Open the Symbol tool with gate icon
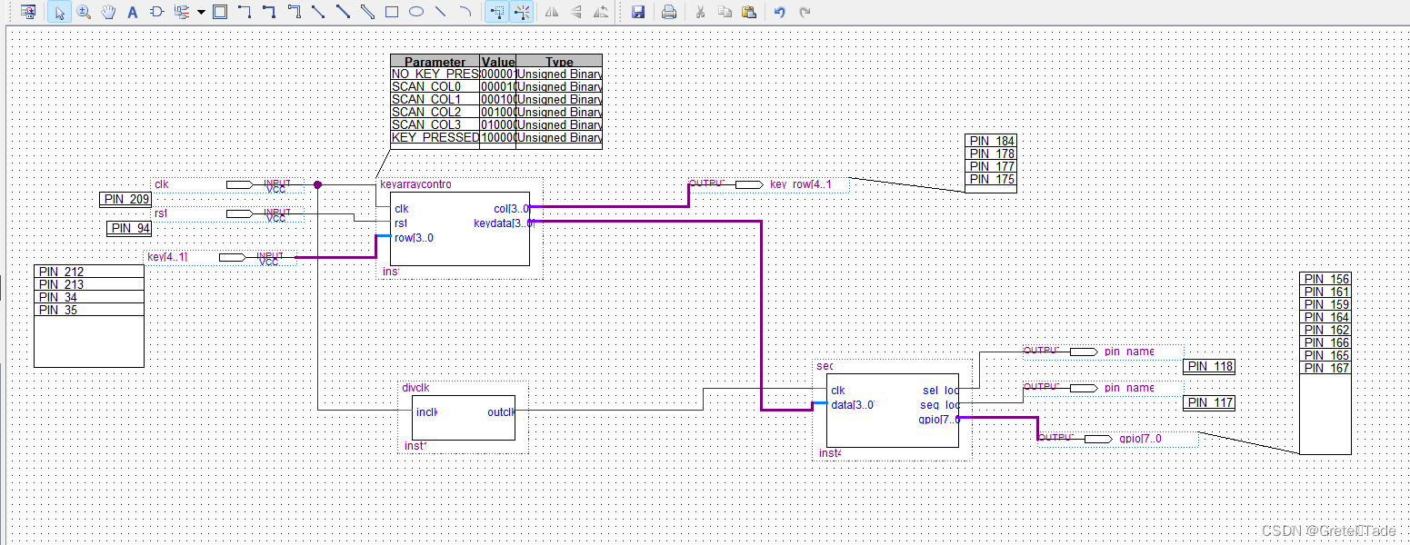Viewport: 1410px width, 545px height. click(x=156, y=12)
